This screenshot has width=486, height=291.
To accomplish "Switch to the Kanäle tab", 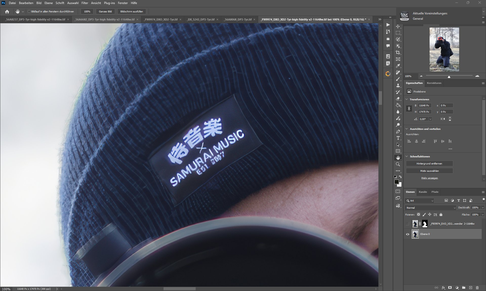I will point(423,192).
